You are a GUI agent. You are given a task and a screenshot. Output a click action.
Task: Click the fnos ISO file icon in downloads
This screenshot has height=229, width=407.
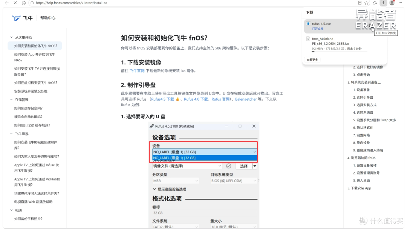pos(308,39)
